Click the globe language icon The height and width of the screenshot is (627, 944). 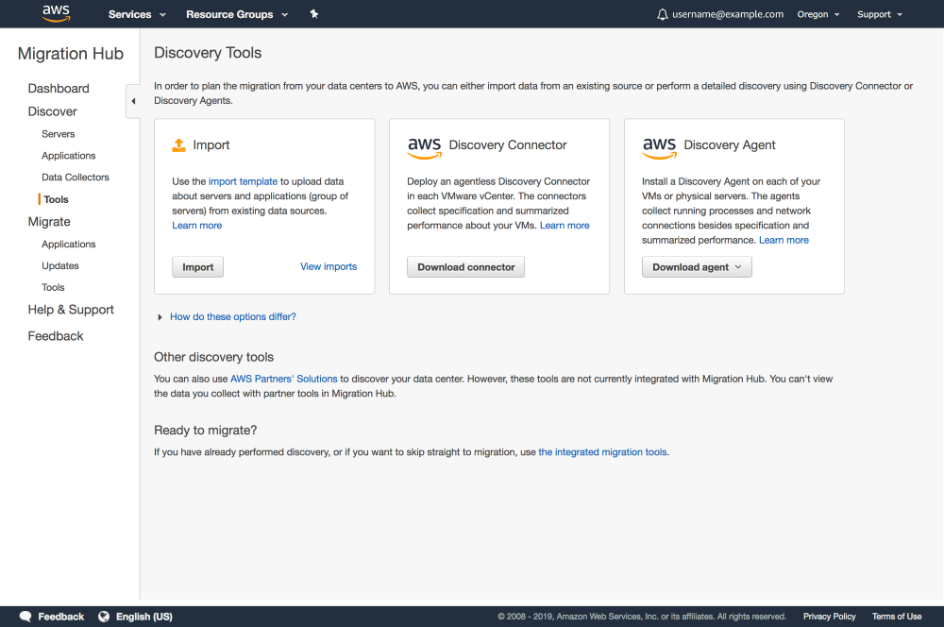coord(104,617)
